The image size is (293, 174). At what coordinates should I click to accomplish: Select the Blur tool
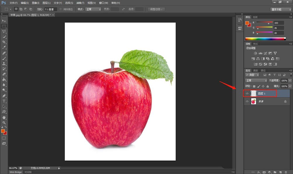(x=4, y=85)
